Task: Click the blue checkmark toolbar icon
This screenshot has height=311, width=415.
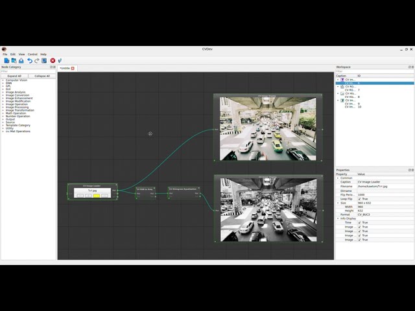Action: (x=60, y=60)
